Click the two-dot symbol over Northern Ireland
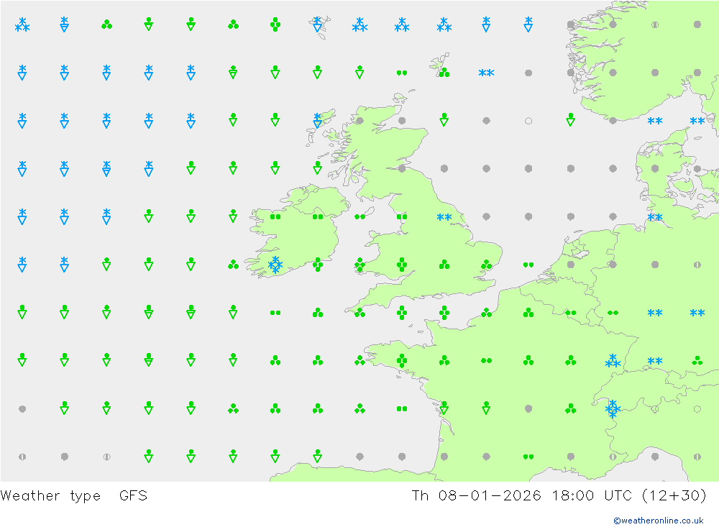The height and width of the screenshot is (527, 719). click(x=317, y=217)
